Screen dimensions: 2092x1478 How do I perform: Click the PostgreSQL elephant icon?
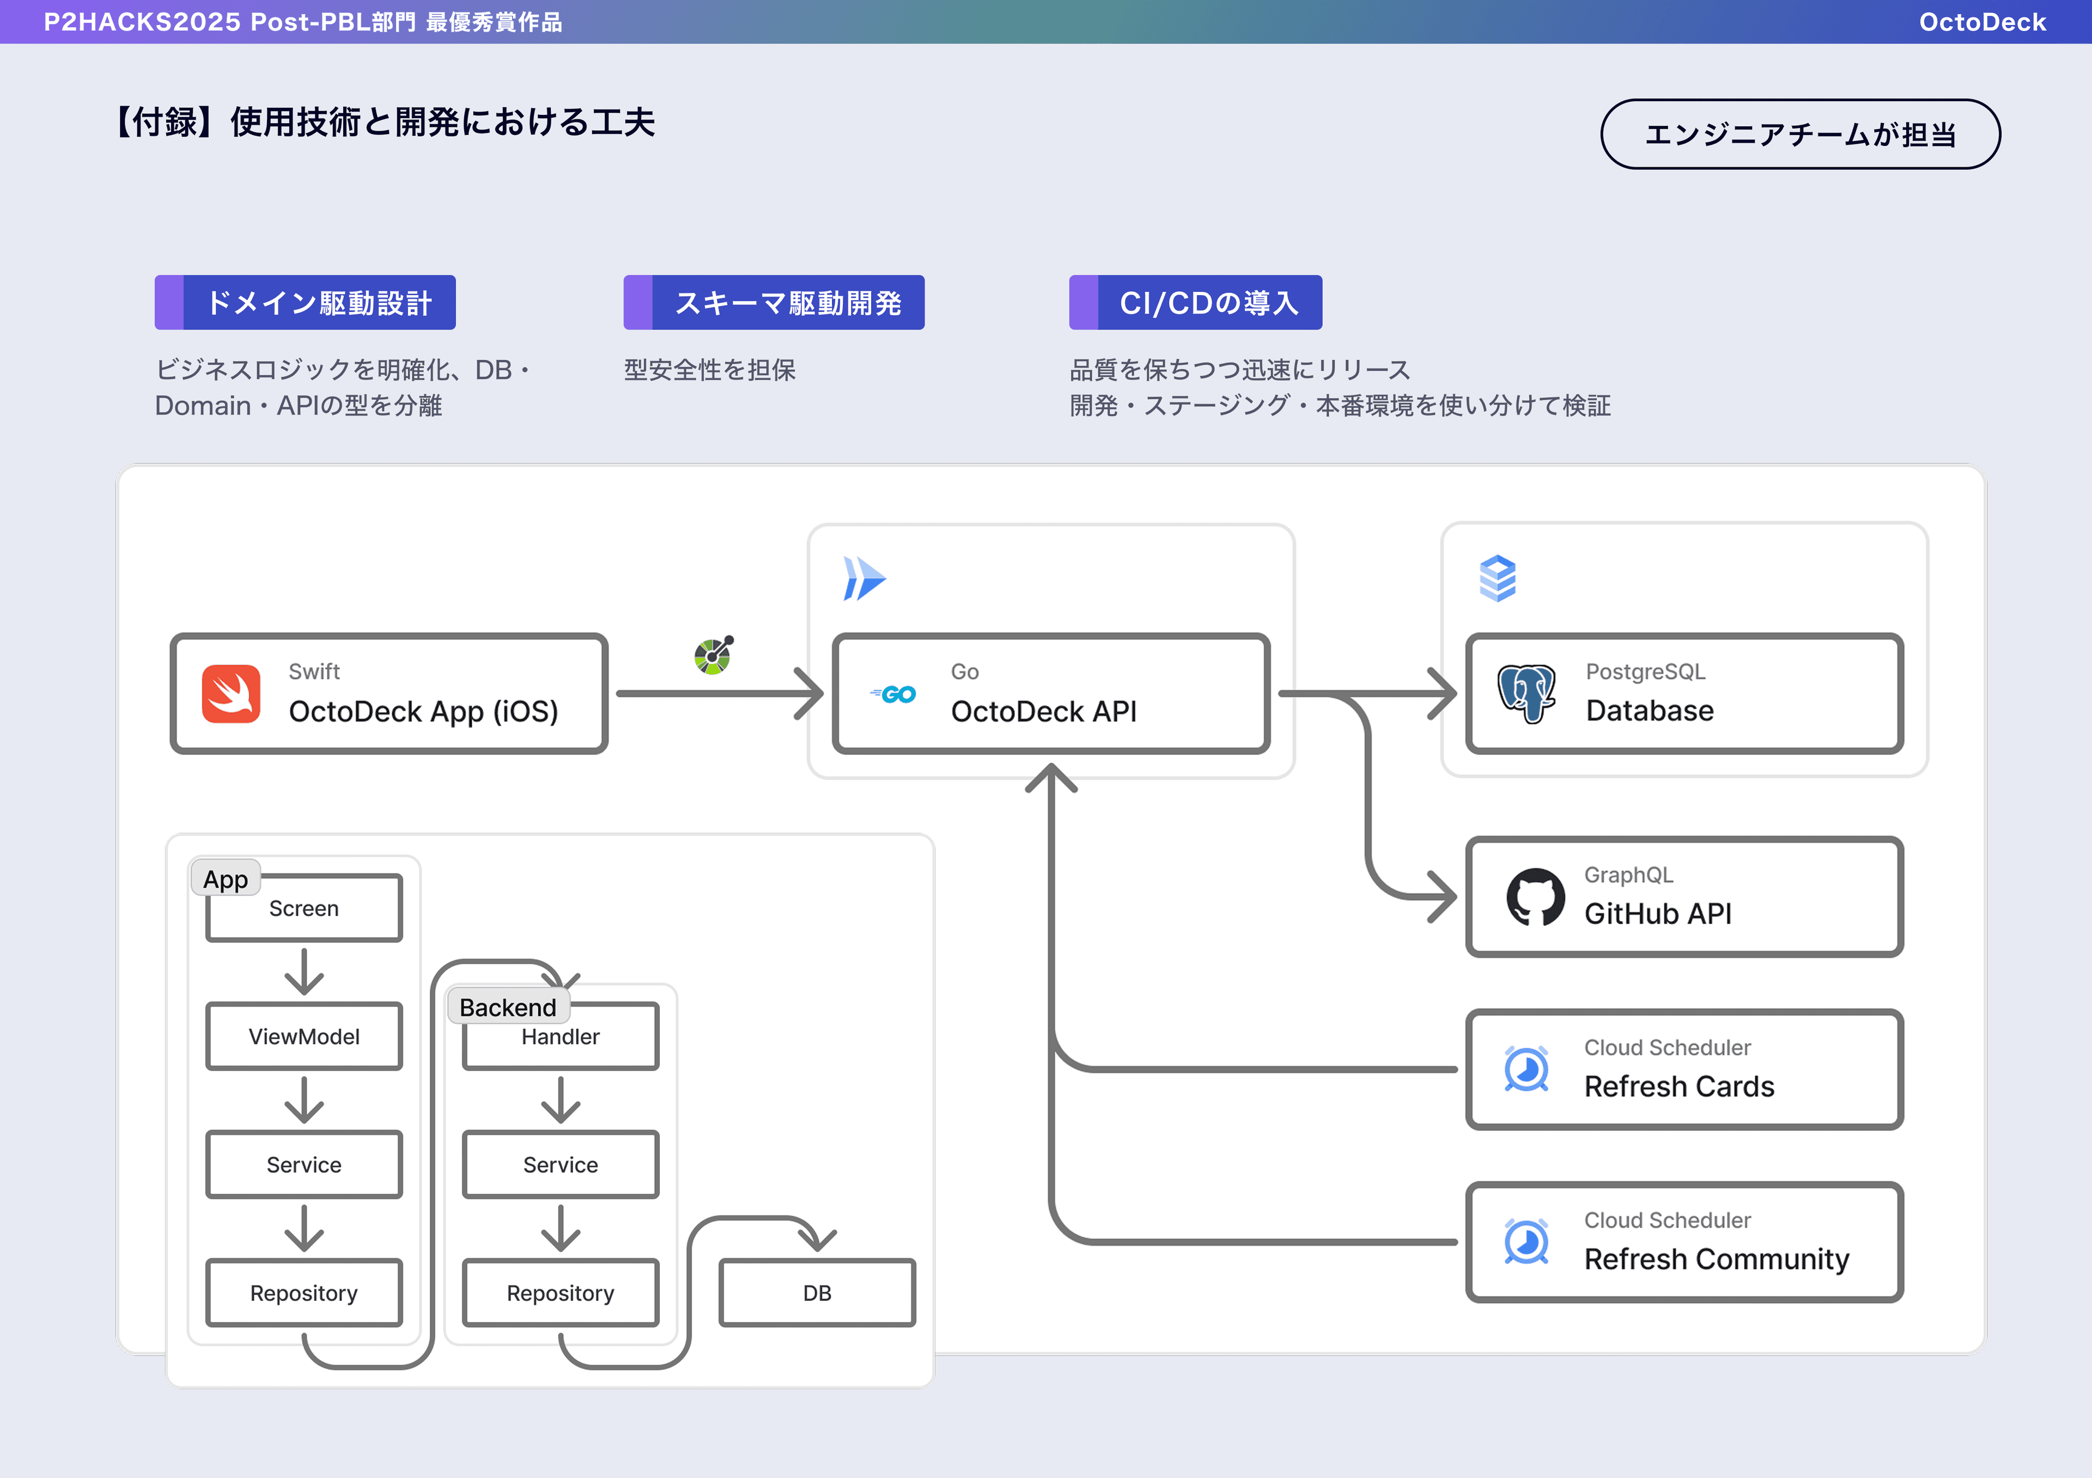point(1526,693)
